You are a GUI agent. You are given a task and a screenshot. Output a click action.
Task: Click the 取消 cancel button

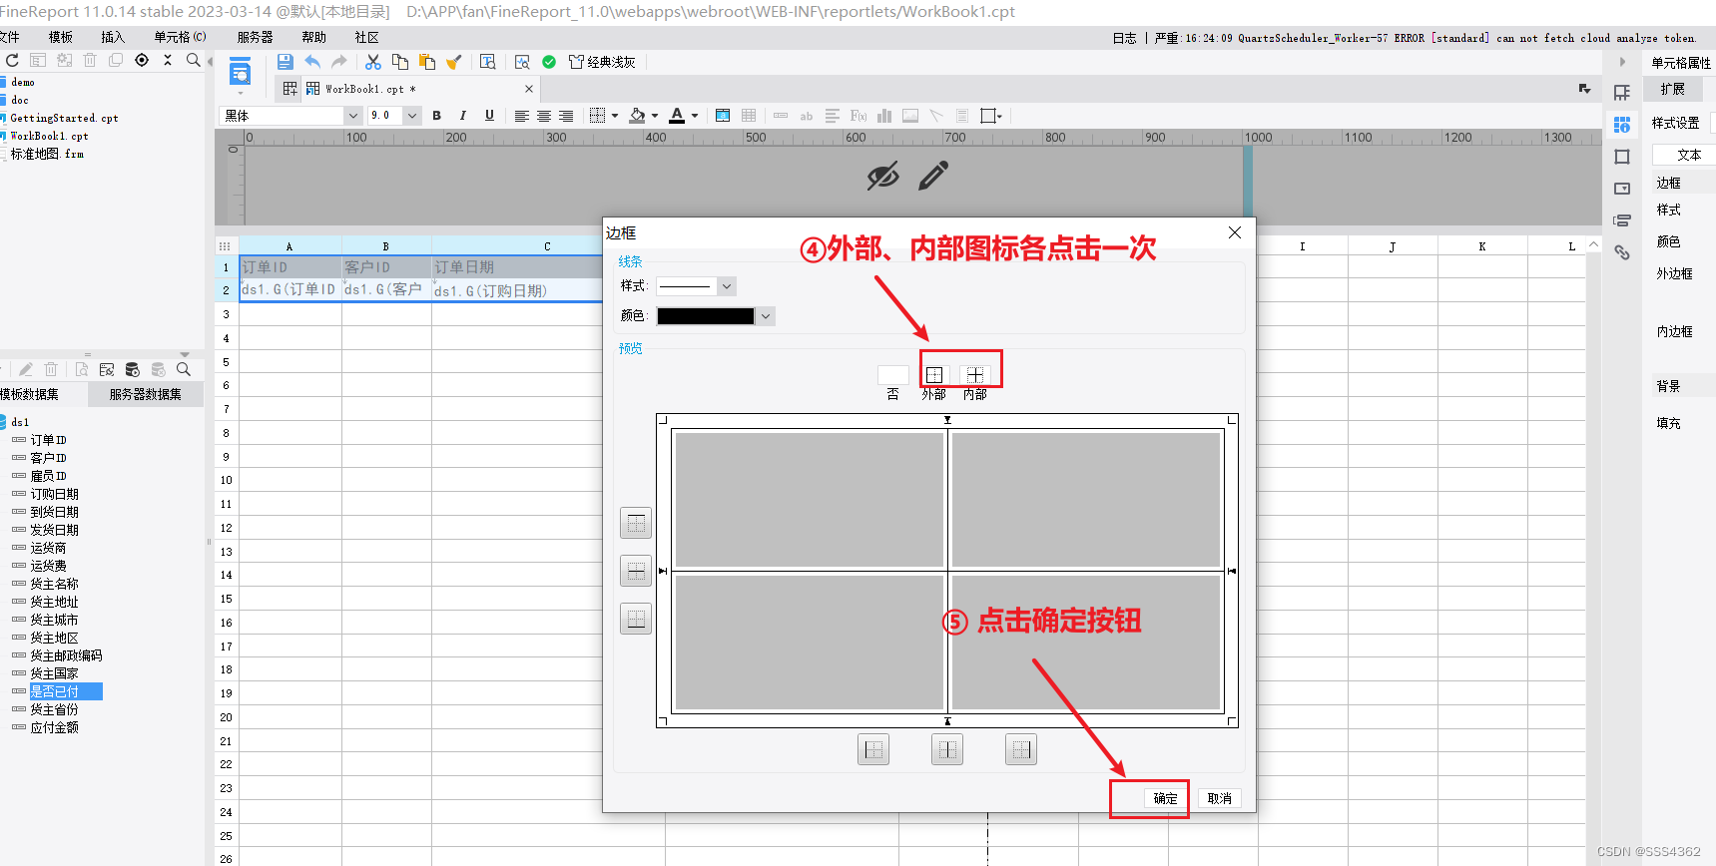tap(1220, 798)
